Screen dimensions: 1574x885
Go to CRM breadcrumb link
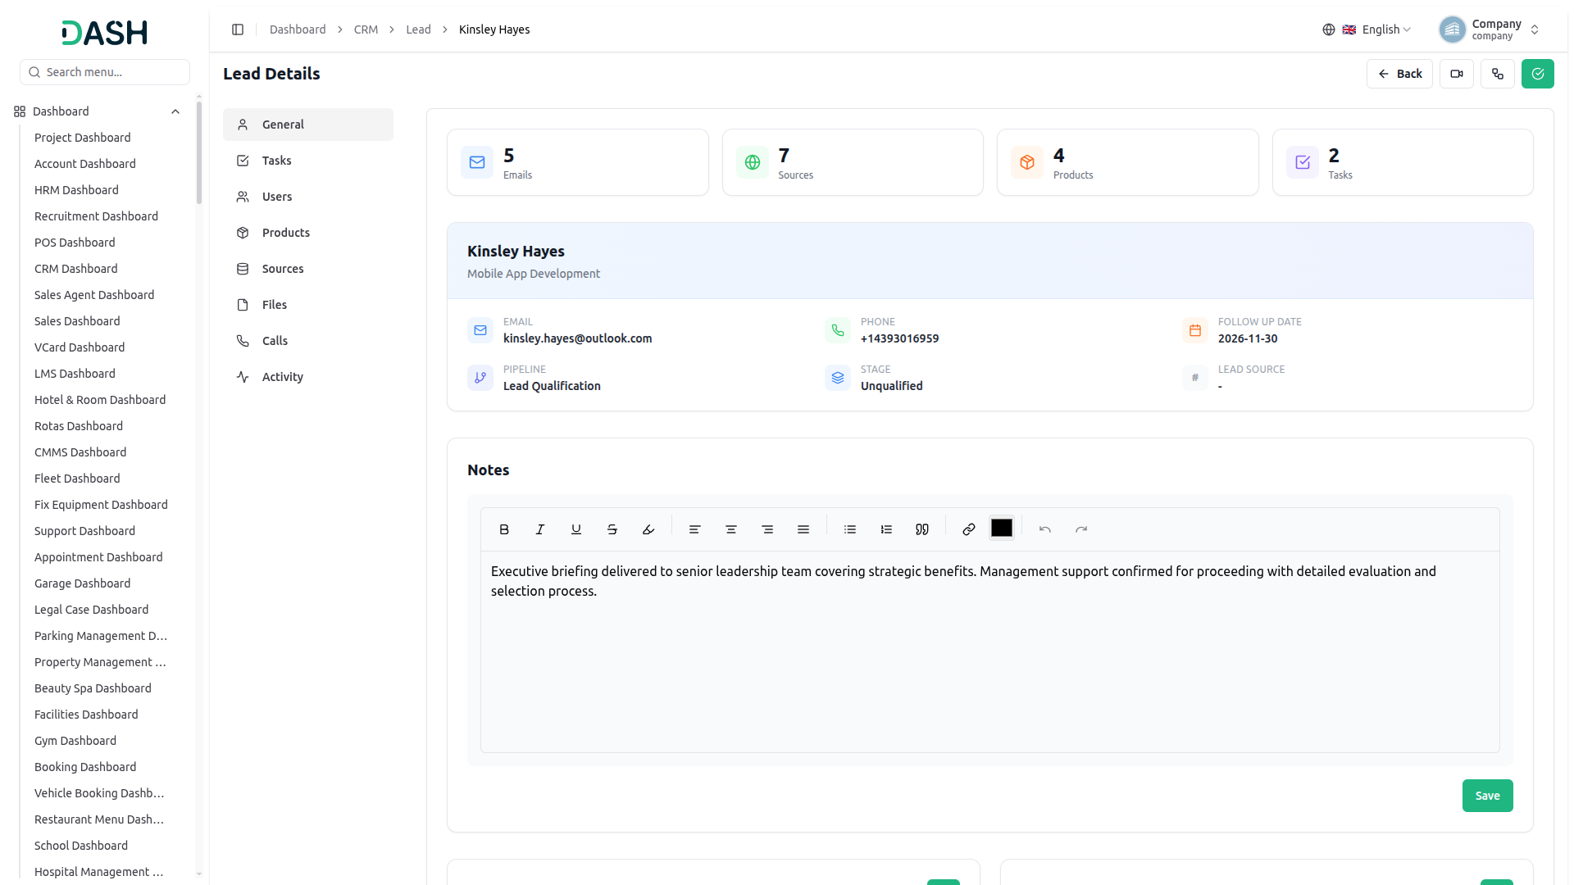[366, 29]
